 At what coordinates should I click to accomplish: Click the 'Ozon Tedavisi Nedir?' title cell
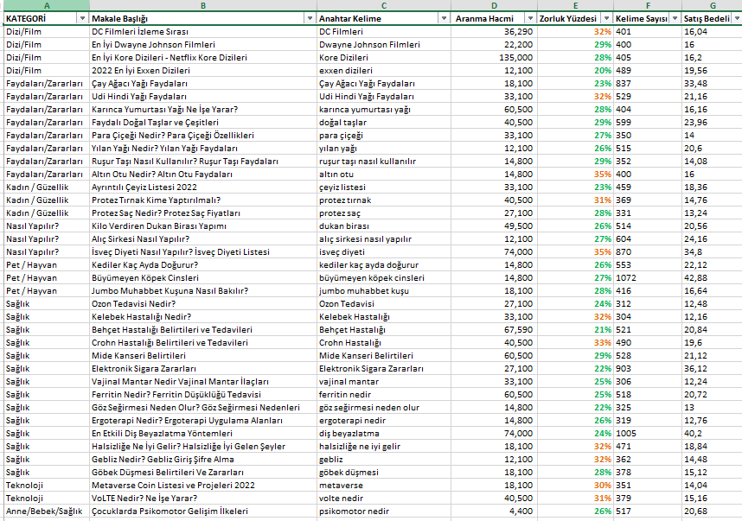click(203, 304)
